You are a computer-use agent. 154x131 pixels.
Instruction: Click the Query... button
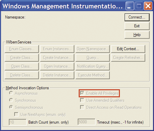pyautogui.click(x=93, y=58)
